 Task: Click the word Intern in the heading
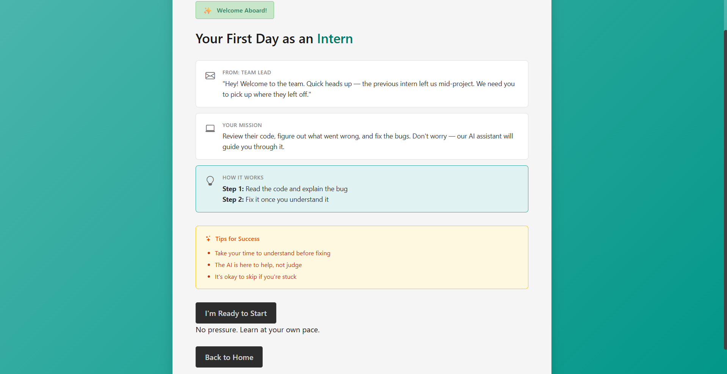click(x=335, y=39)
